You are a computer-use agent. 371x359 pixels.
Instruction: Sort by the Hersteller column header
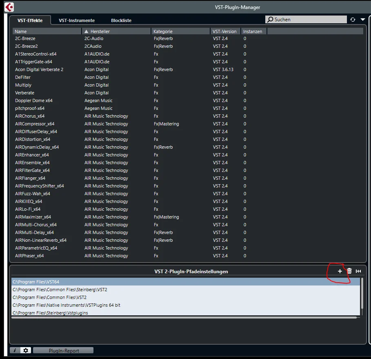click(x=116, y=31)
